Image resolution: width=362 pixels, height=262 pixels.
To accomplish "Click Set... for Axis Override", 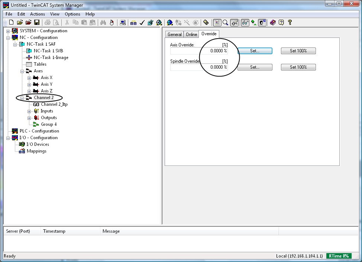I will pyautogui.click(x=255, y=51).
